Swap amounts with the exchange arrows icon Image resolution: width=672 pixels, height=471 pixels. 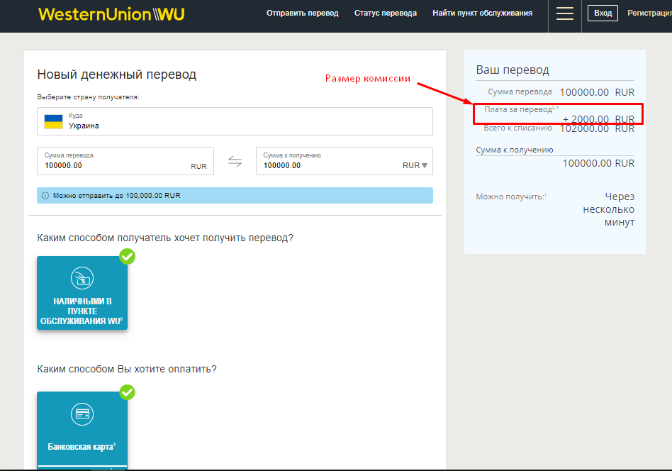tap(235, 161)
